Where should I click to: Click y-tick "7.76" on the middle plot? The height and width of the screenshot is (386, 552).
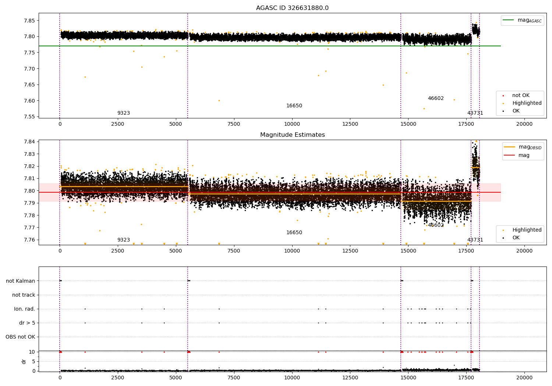tap(29, 240)
